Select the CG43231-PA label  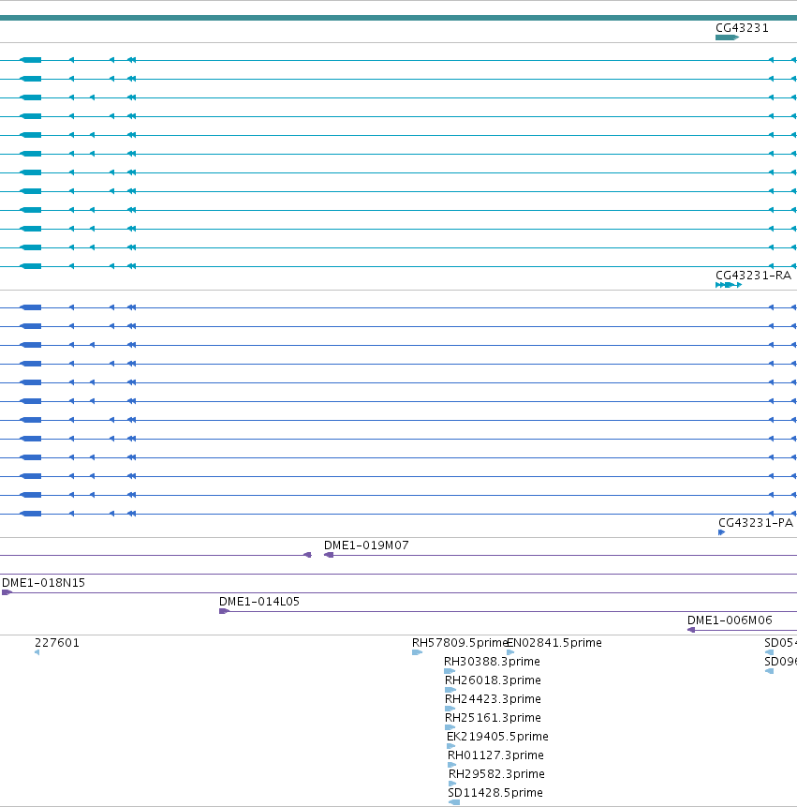[756, 523]
